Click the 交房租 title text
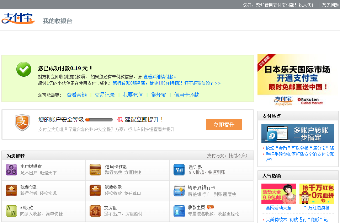The image size is (340, 223). click(110, 208)
